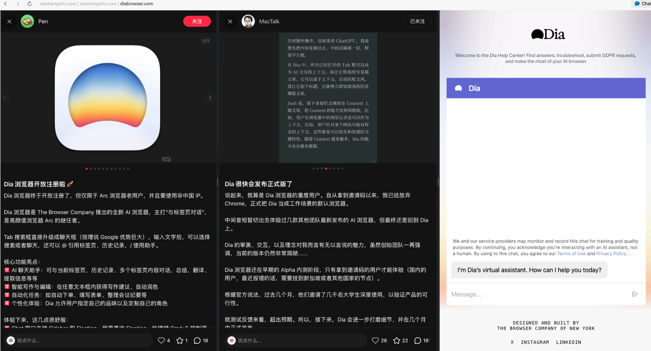Image resolution: width=651 pixels, height=351 pixels.
Task: Close the MacTalk post panel
Action: click(230, 21)
